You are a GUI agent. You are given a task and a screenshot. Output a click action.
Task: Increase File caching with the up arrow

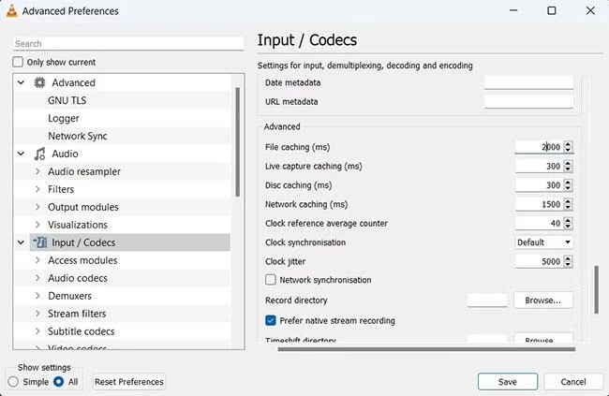click(568, 144)
